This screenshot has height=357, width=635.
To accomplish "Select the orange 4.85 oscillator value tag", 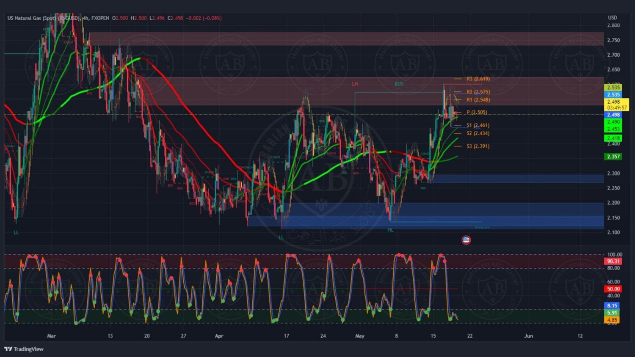I will point(612,320).
